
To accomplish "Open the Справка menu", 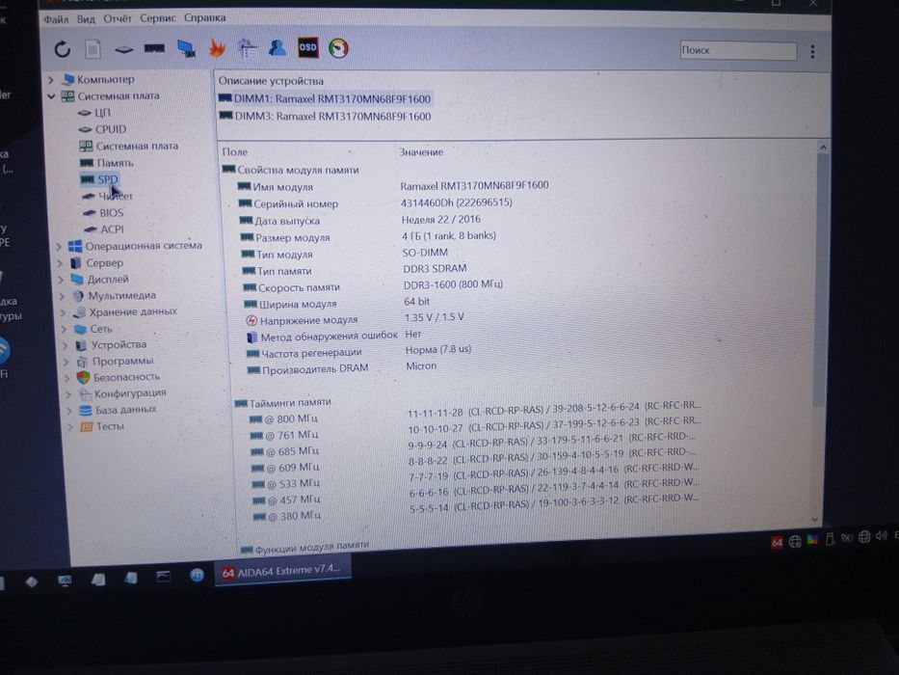I will (x=204, y=17).
